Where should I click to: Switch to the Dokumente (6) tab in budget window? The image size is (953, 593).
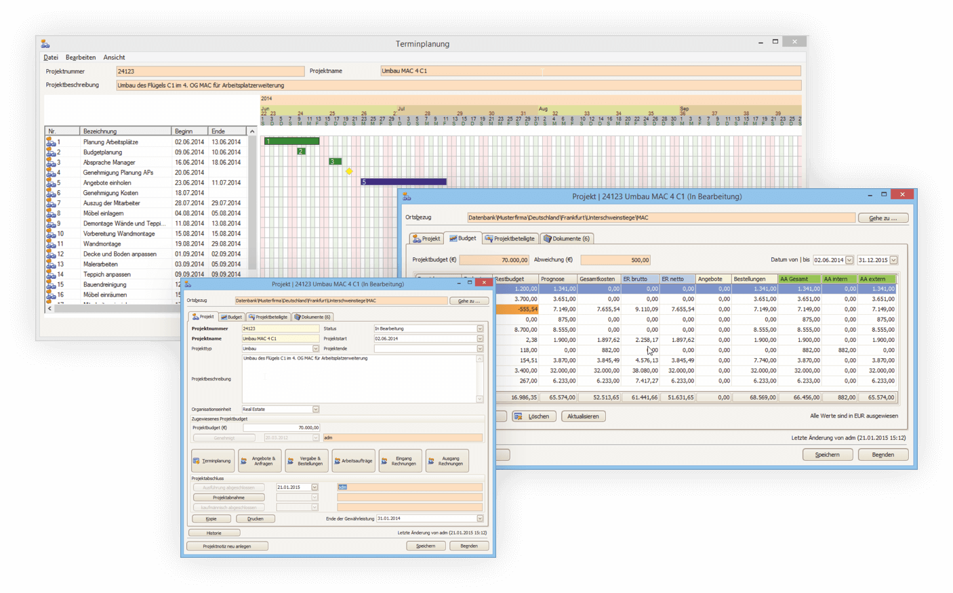click(567, 238)
